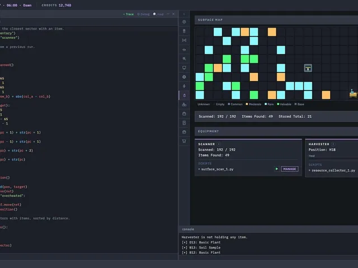Select the console tab
The height and width of the screenshot is (268, 358).
point(188,229)
